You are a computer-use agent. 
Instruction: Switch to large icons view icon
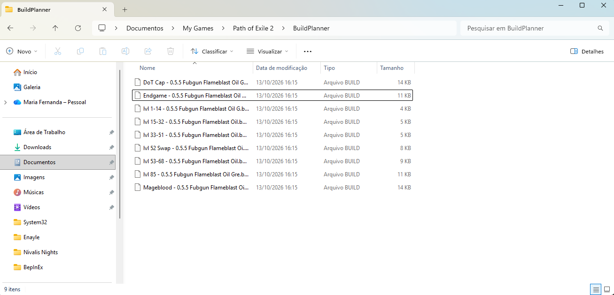[607, 289]
